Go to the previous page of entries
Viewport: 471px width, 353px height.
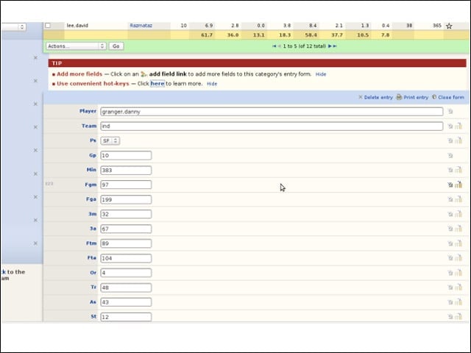pos(280,46)
